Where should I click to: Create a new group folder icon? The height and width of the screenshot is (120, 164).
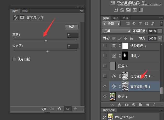coord(141,105)
